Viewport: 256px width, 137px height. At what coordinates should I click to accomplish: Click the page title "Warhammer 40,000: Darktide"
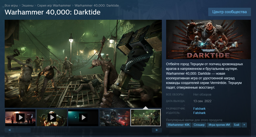coord(52,12)
